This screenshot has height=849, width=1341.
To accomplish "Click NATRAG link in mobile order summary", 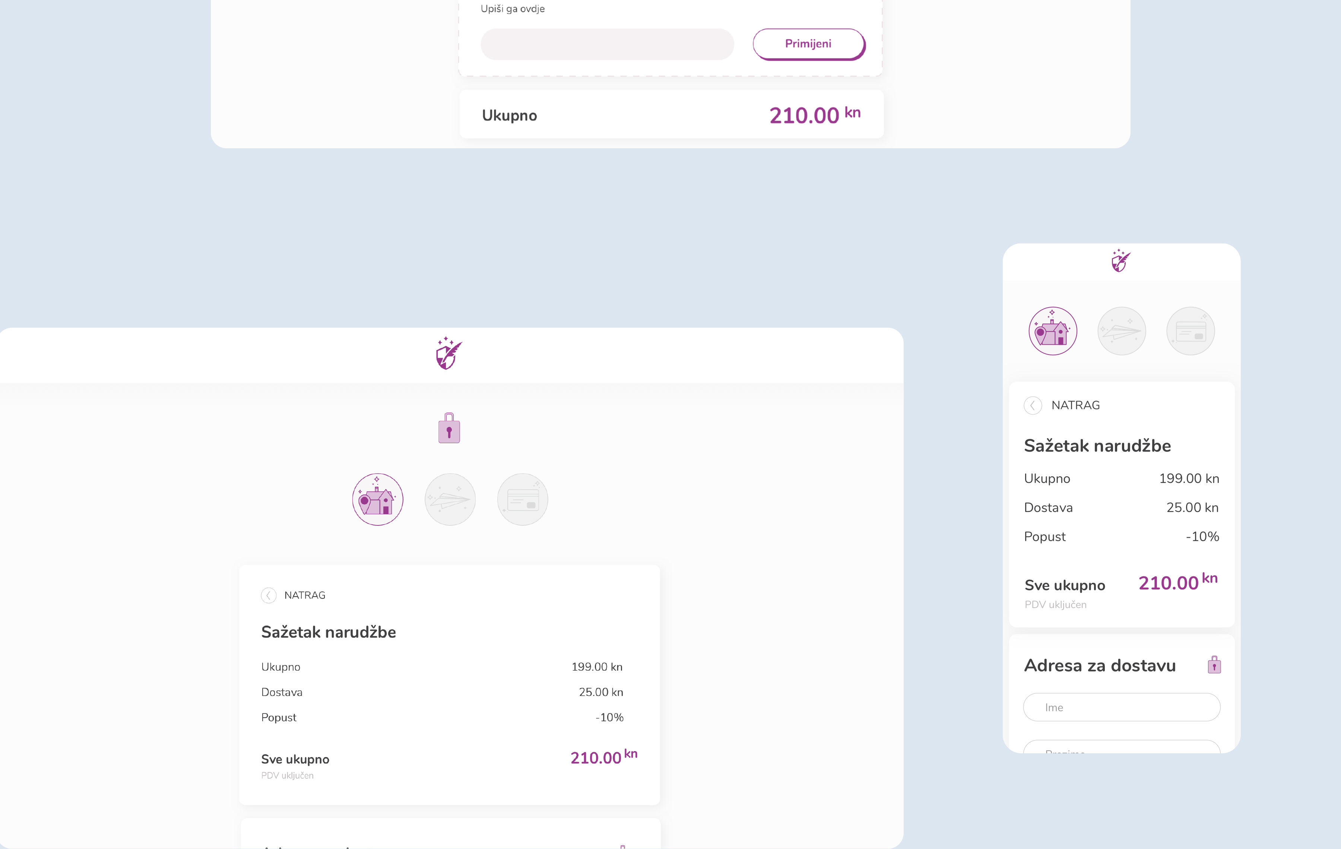I will pyautogui.click(x=1075, y=405).
